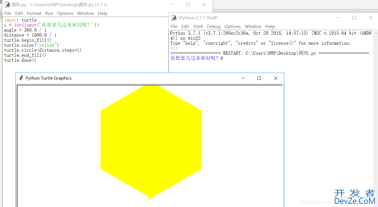This screenshot has width=378, height=207.
Task: Click the int(input(...)) code line in editor
Action: (x=51, y=25)
